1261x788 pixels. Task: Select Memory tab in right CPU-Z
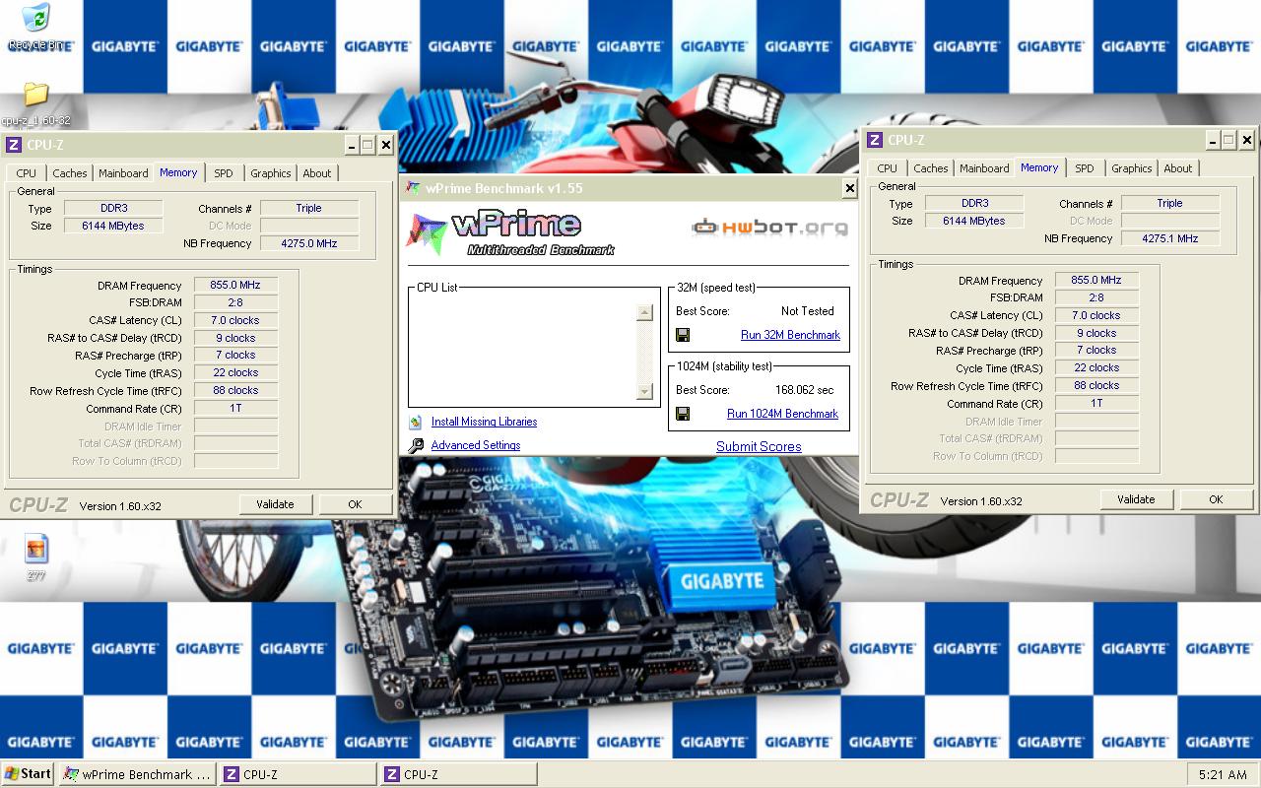(1039, 167)
